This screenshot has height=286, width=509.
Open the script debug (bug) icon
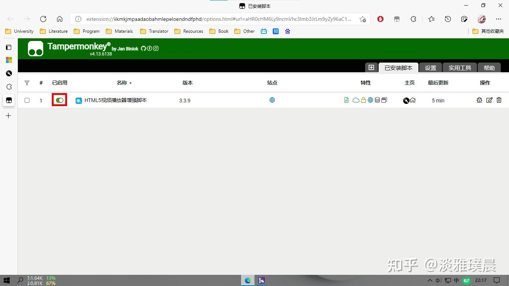pos(479,100)
